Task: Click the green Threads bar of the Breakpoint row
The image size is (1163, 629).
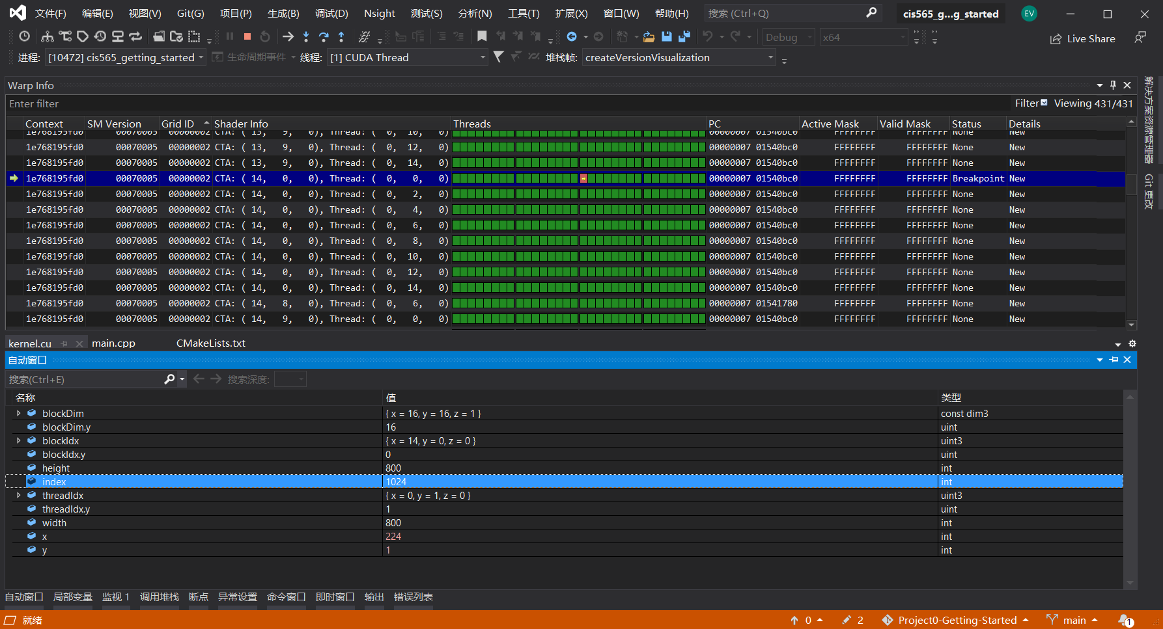Action: coord(579,178)
